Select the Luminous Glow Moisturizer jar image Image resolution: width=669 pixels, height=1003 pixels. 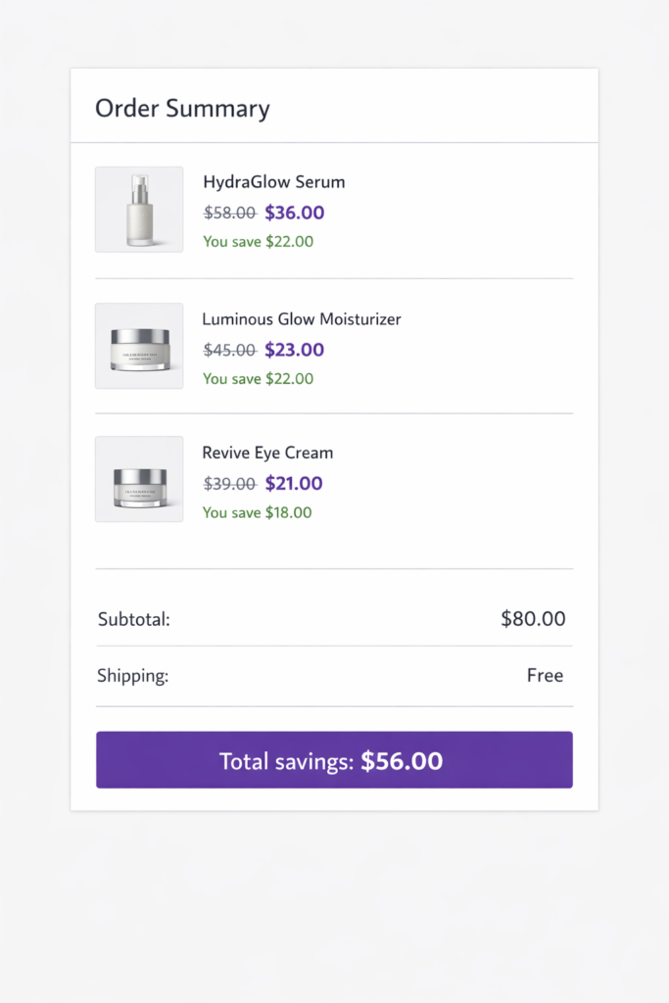(x=138, y=346)
